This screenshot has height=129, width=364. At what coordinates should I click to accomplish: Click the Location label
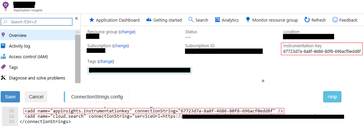click(x=291, y=32)
